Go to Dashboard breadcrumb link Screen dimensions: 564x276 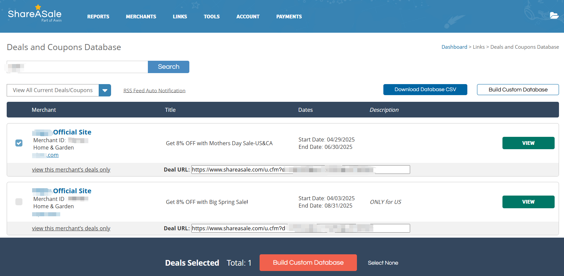tap(454, 47)
